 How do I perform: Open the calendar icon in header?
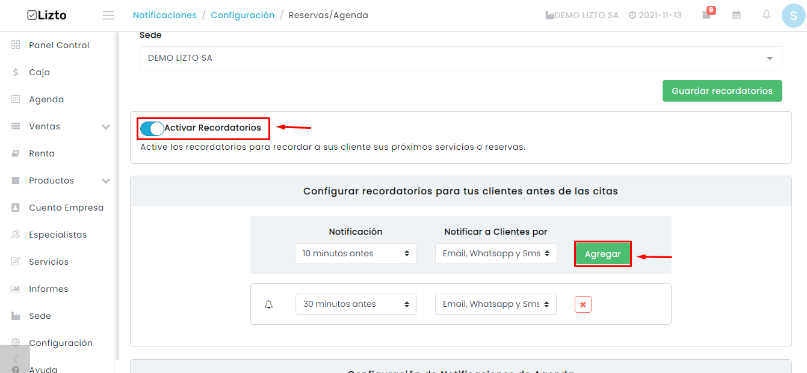pos(737,15)
